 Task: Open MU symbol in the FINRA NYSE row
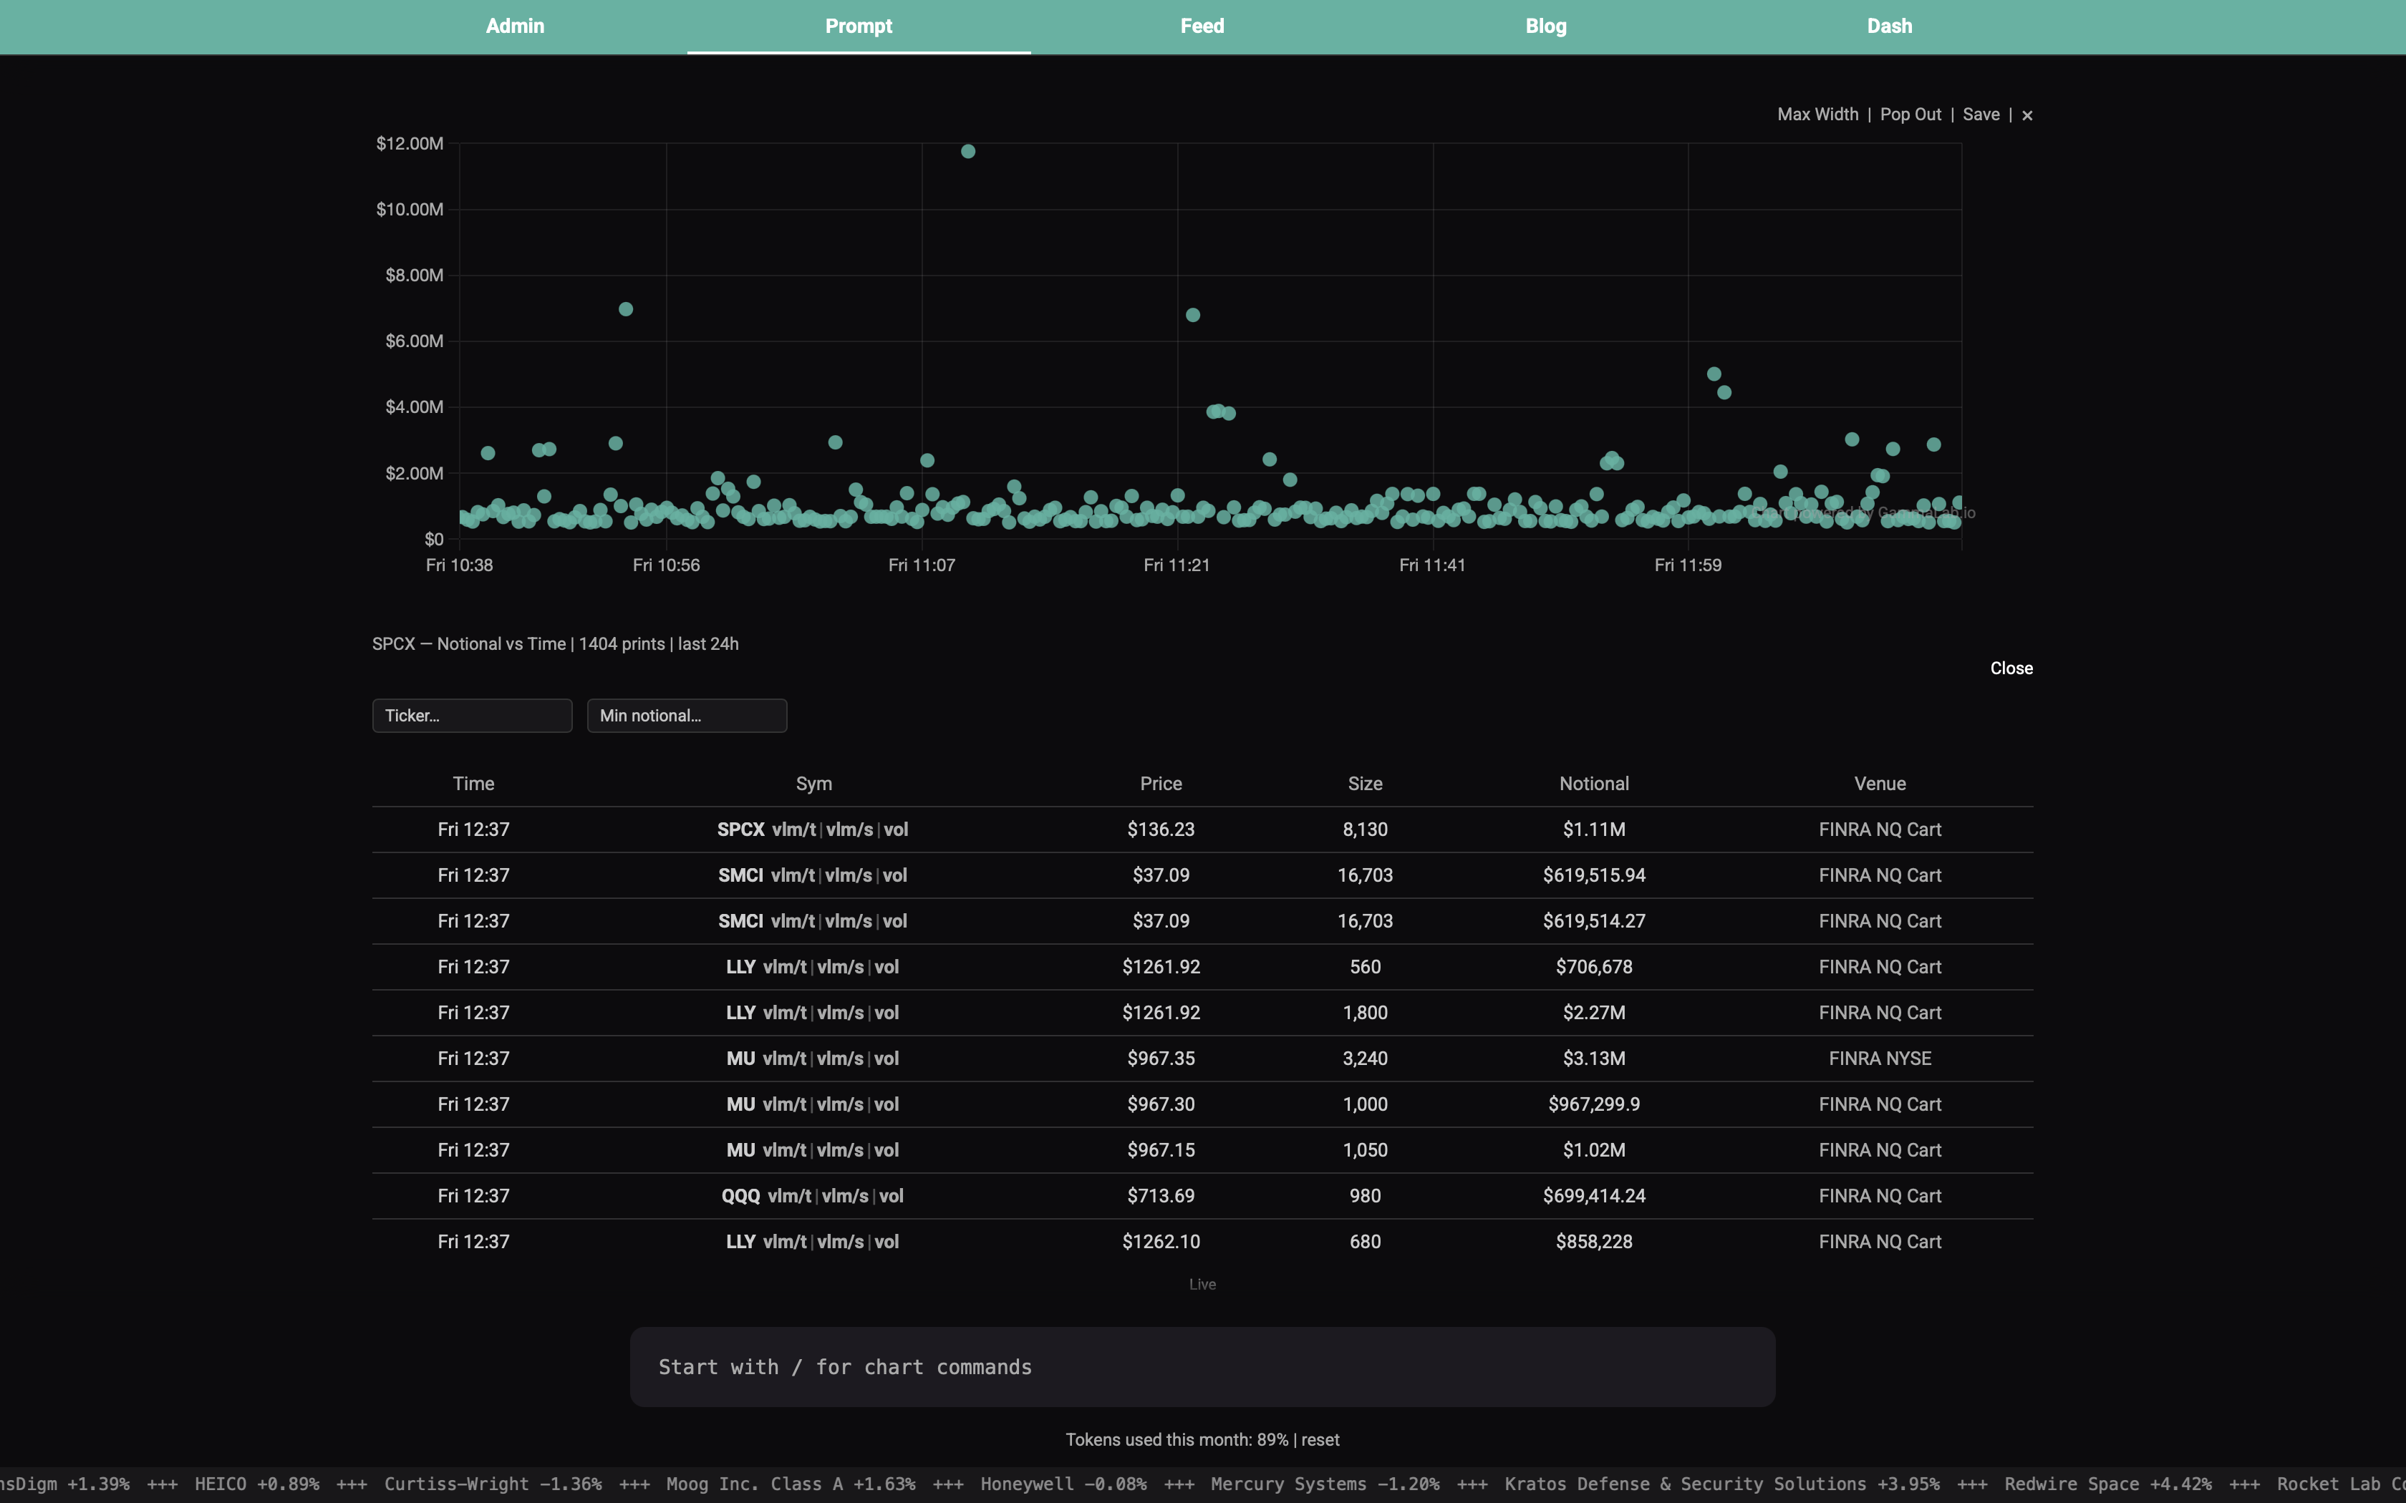tap(740, 1058)
